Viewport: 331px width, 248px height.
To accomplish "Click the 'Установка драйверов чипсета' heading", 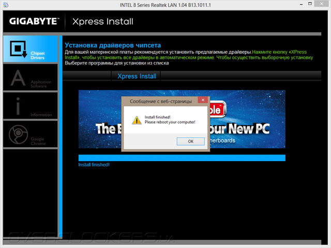I will (113, 45).
